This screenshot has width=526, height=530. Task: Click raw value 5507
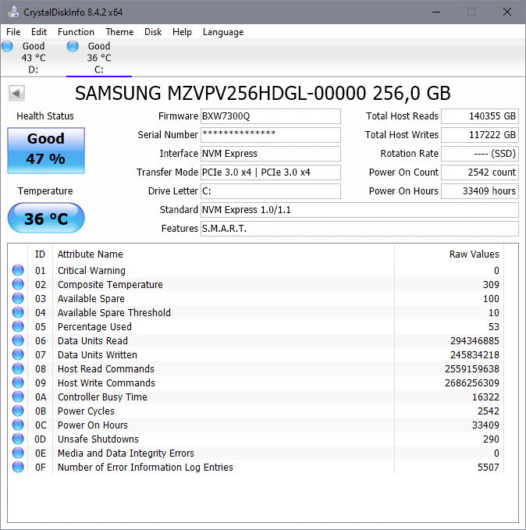tap(488, 467)
